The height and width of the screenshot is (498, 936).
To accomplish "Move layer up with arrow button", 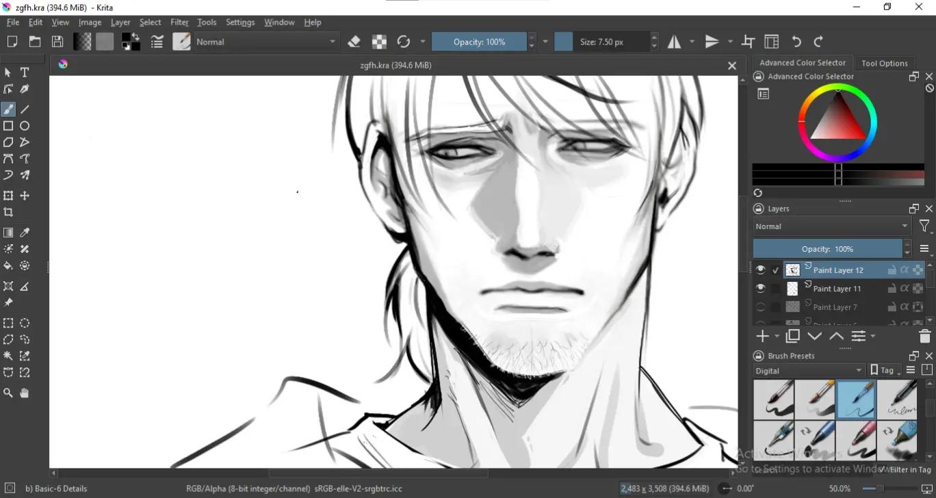I will [836, 337].
